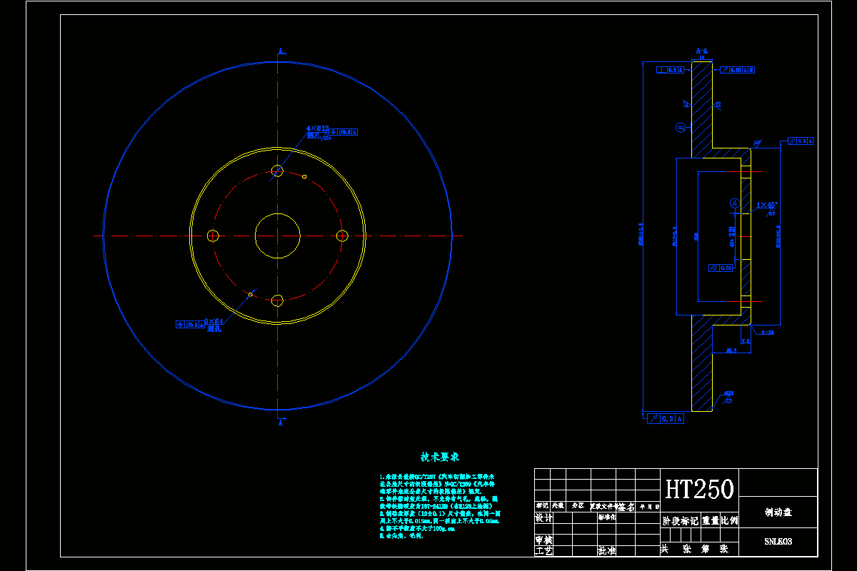
Task: Select the 重量 label
Action: point(710,521)
